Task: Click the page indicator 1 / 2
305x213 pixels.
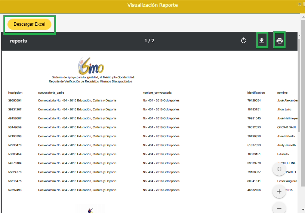Action: pos(149,41)
